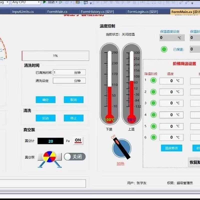Toggle the vacuum gauge ON button
Image resolution: width=200 pixels, height=200 pixels.
(x=78, y=141)
